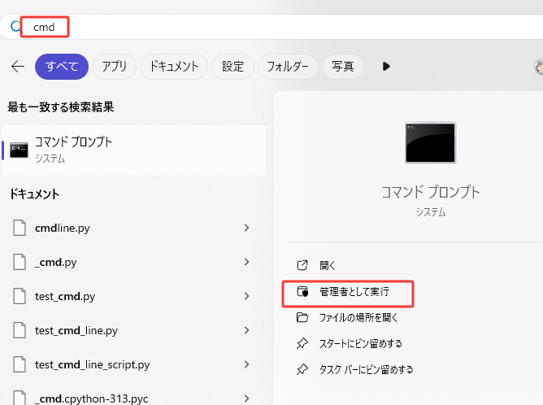Viewport: 543px width, 405px height.
Task: Click the shield icon for 管理者として実行
Action: [x=302, y=291]
